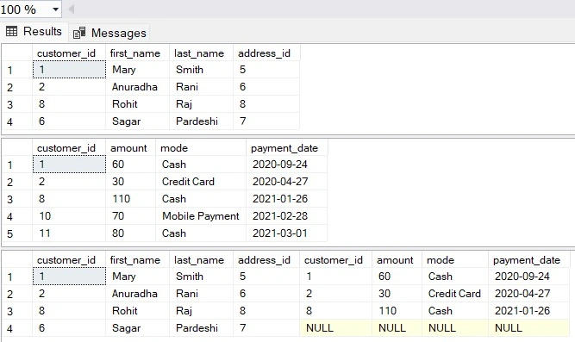Click 'Credit Card' cell in second grid
Image resolution: width=575 pixels, height=342 pixels.
(x=201, y=182)
